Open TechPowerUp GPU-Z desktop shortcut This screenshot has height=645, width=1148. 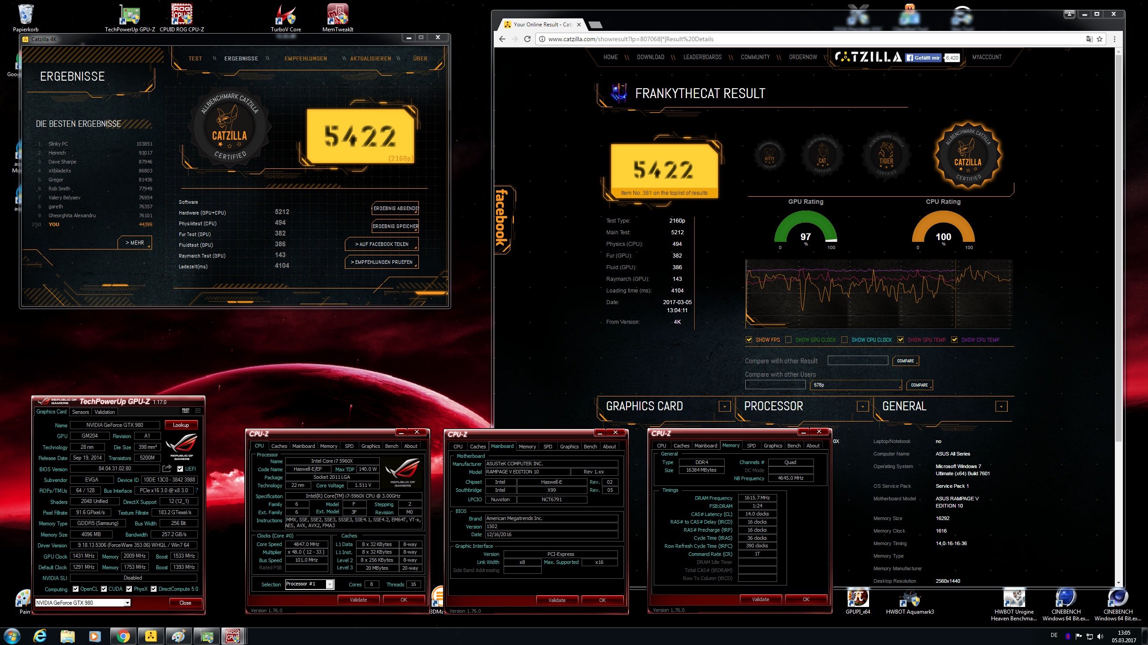[130, 18]
